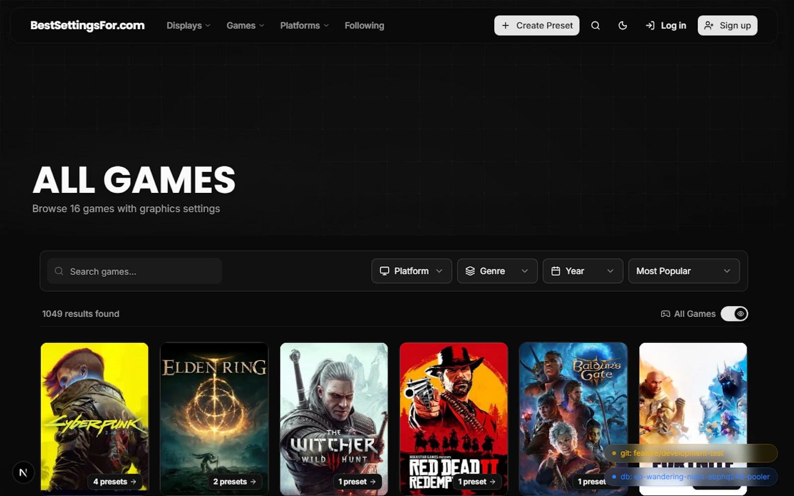
Task: Open the Elden Ring game cover
Action: click(x=214, y=418)
